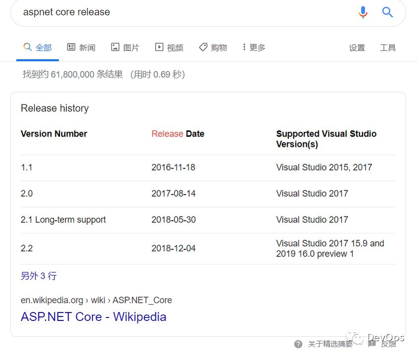Click the tag icon beside 购物
This screenshot has height=357, width=418.
point(203,47)
